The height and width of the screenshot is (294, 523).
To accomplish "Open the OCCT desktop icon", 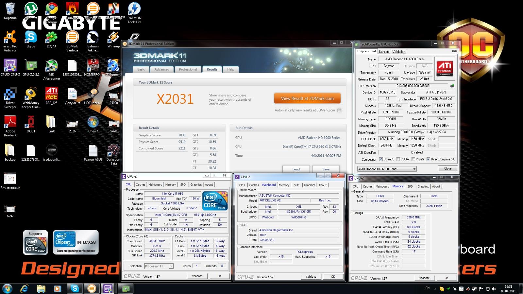I will (31, 124).
